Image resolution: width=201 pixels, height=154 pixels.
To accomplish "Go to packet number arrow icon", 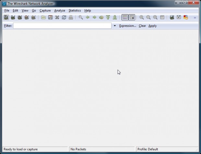I will point(101,17).
